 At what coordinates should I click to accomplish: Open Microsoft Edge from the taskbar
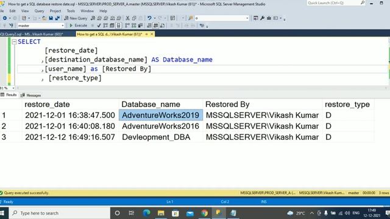[146, 213]
